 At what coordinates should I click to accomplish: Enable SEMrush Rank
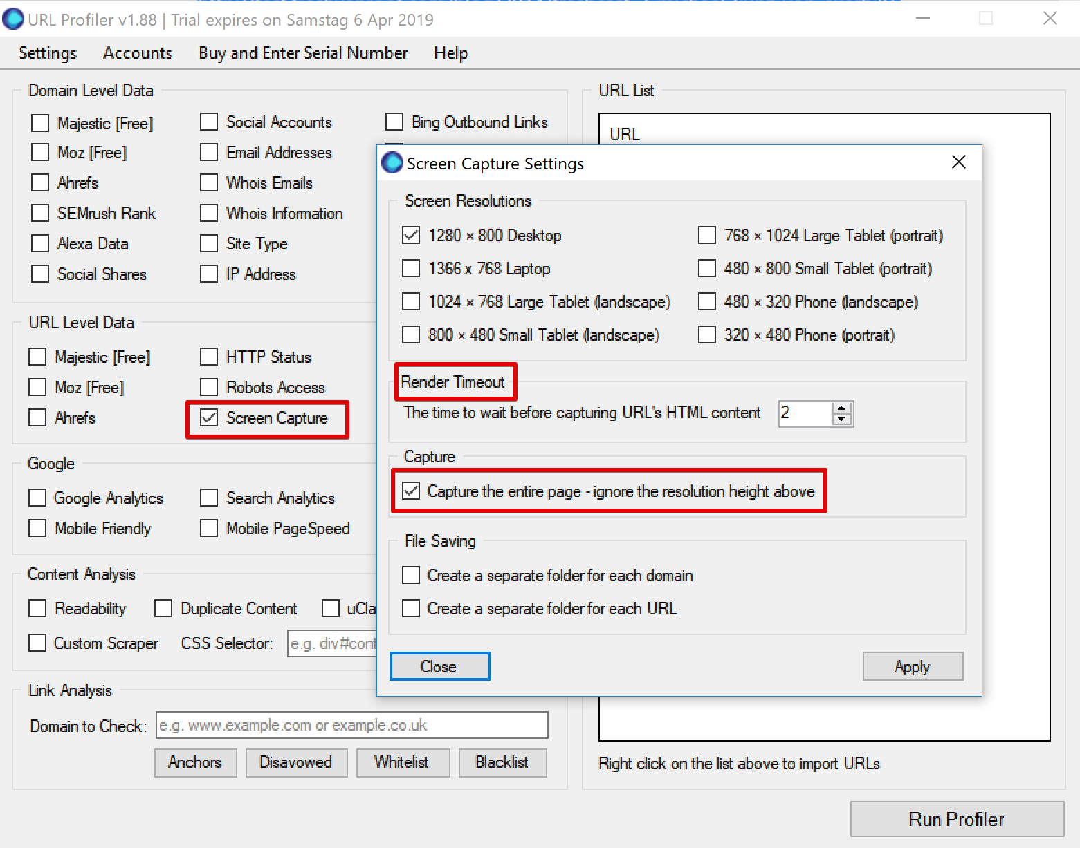coord(40,213)
